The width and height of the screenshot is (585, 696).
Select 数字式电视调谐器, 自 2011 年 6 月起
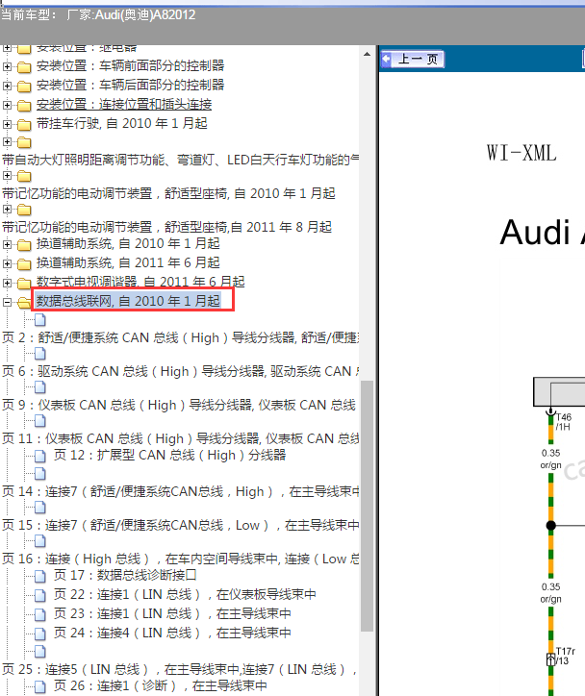[140, 282]
